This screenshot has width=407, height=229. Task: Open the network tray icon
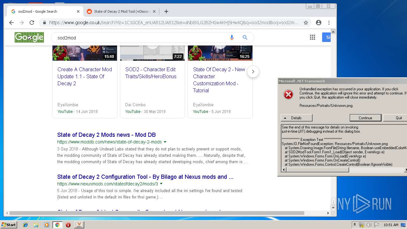click(362, 225)
